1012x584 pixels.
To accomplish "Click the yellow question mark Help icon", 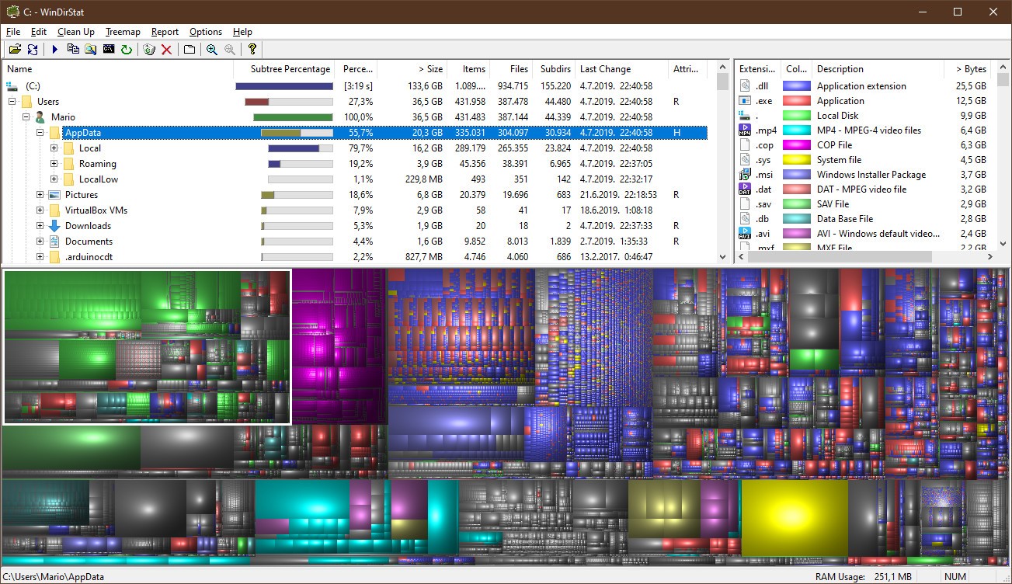I will [x=252, y=49].
